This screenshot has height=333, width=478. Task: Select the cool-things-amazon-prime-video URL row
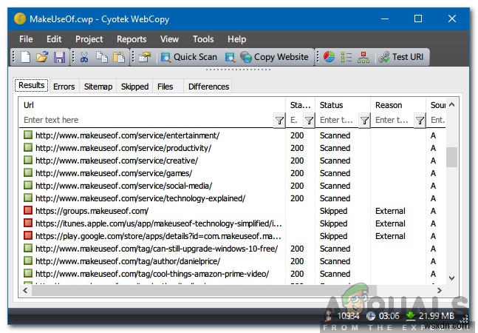[232, 274]
